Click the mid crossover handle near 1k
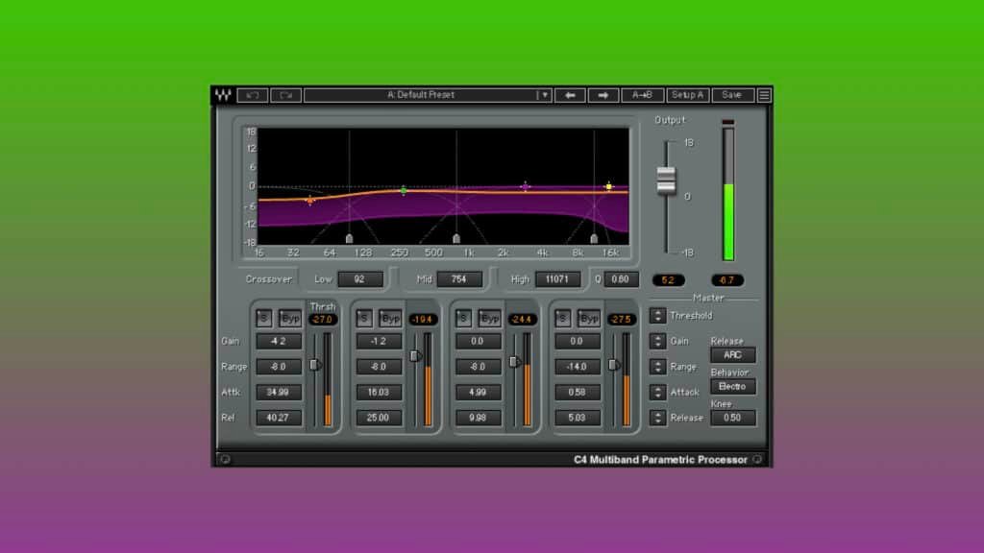 point(456,238)
